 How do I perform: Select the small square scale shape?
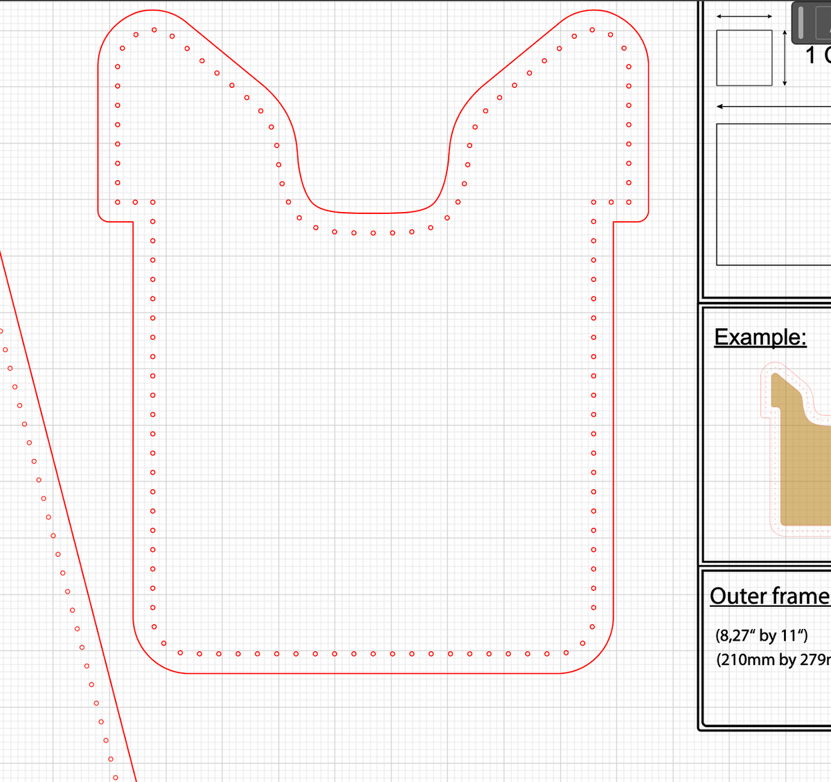tap(744, 57)
